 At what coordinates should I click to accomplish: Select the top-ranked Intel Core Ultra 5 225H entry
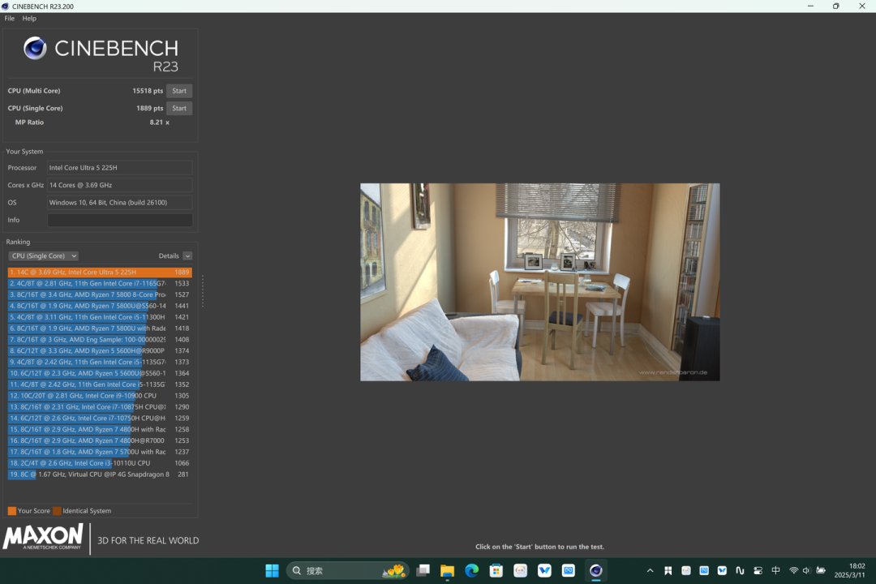100,273
